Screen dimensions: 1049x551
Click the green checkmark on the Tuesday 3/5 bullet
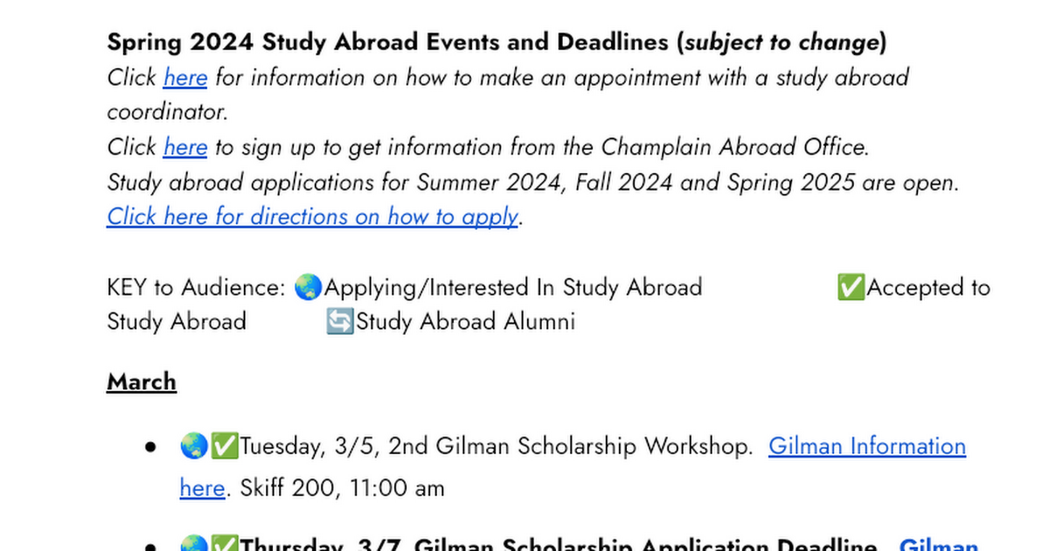224,446
